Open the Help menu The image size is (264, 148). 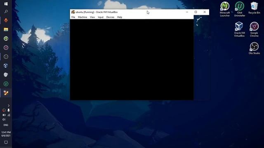(120, 17)
